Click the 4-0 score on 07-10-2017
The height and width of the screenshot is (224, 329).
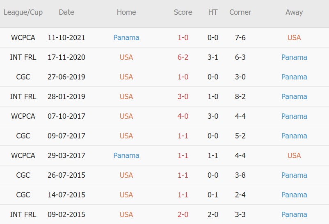(183, 116)
